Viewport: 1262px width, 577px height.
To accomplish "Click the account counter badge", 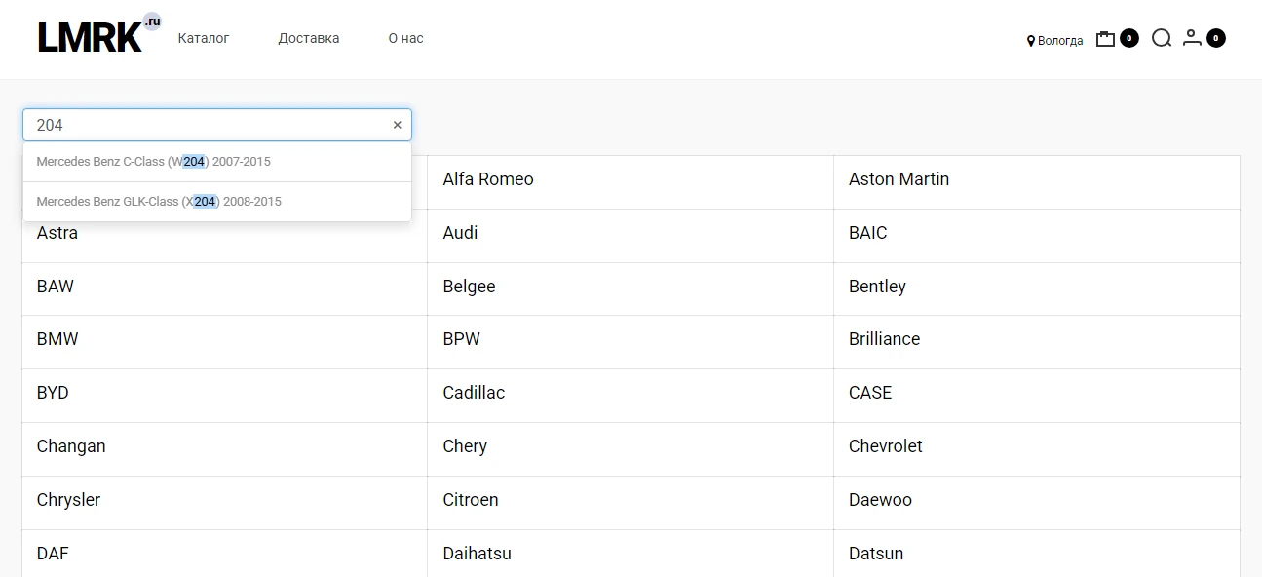I will (x=1215, y=38).
